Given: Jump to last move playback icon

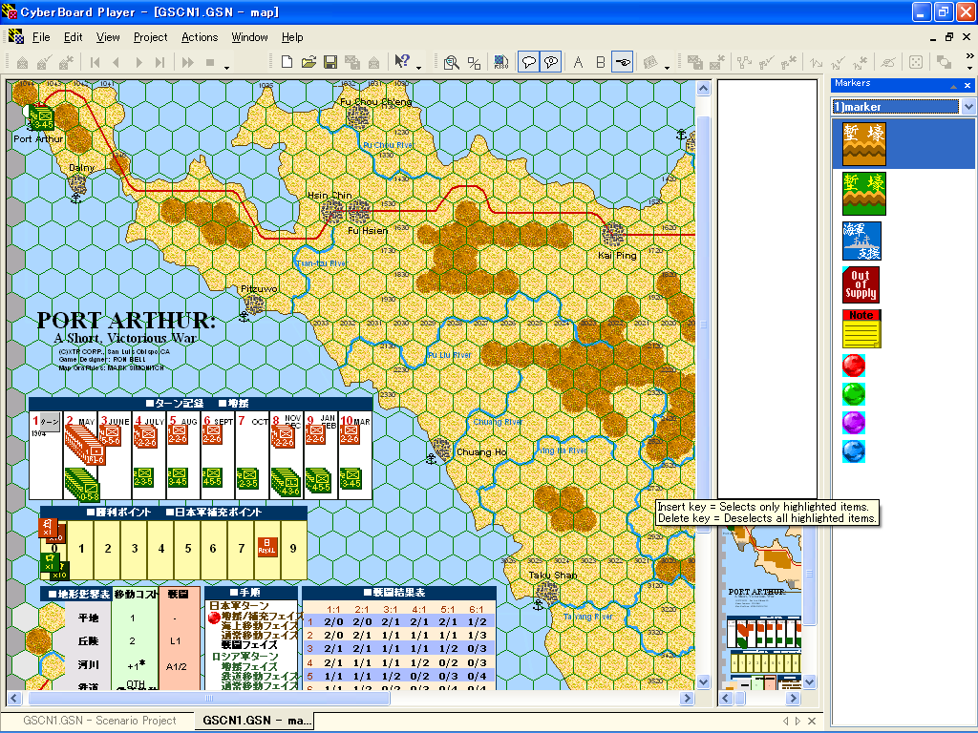Looking at the screenshot, I should point(160,62).
